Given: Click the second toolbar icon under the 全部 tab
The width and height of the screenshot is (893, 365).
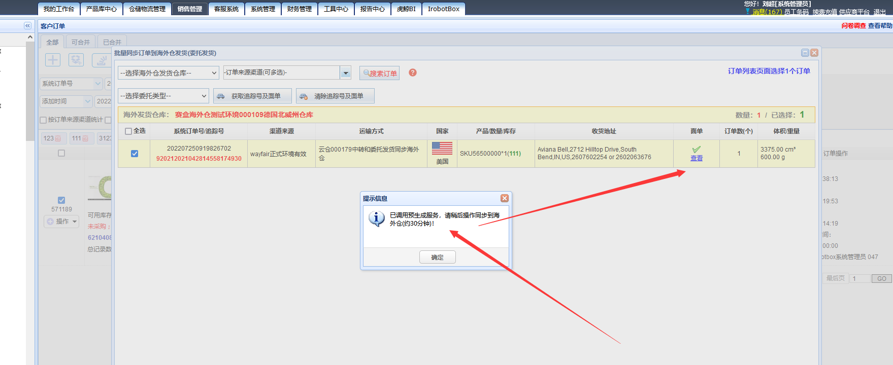Looking at the screenshot, I should coord(76,60).
